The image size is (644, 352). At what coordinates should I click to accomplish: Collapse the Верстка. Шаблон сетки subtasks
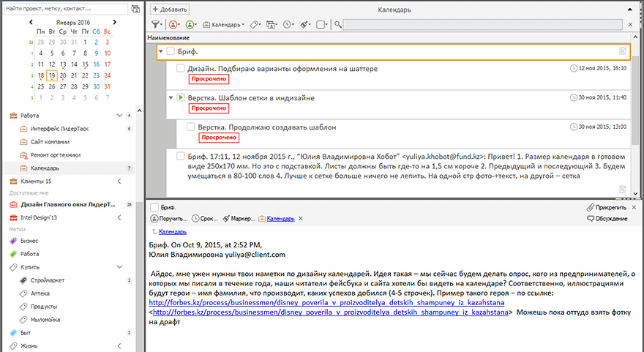pyautogui.click(x=171, y=98)
